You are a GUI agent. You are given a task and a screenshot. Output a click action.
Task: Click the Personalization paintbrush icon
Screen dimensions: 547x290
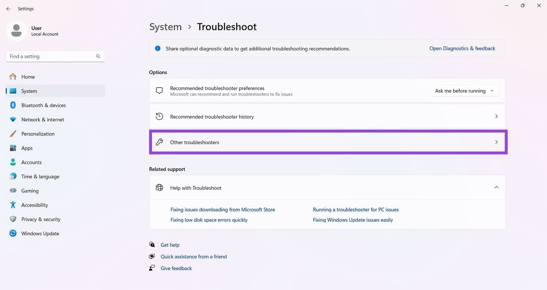pyautogui.click(x=13, y=133)
